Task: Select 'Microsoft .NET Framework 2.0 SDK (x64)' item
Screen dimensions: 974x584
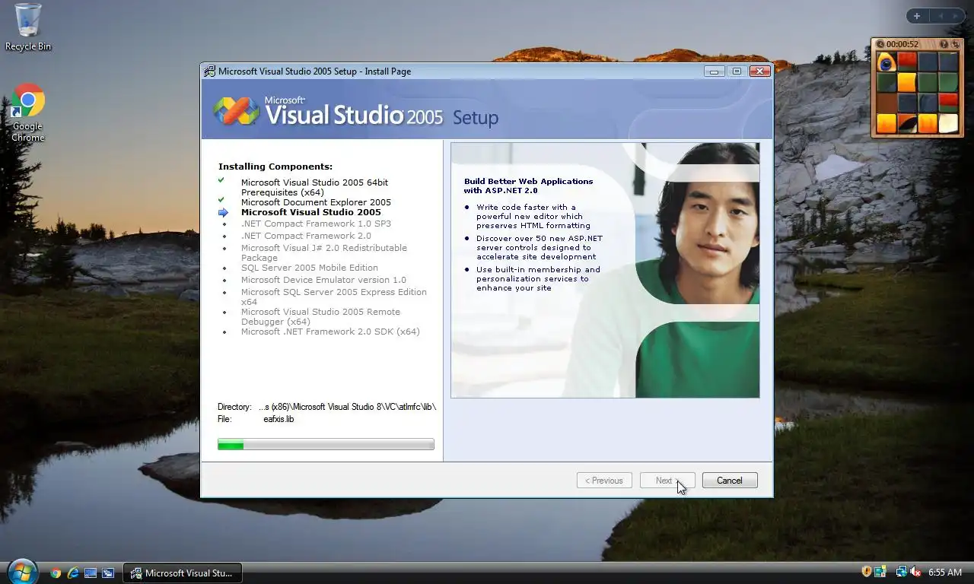Action: (x=330, y=332)
